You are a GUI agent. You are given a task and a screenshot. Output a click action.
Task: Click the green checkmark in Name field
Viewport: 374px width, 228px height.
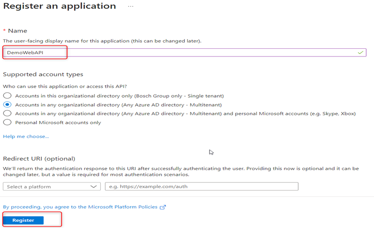tap(361, 52)
